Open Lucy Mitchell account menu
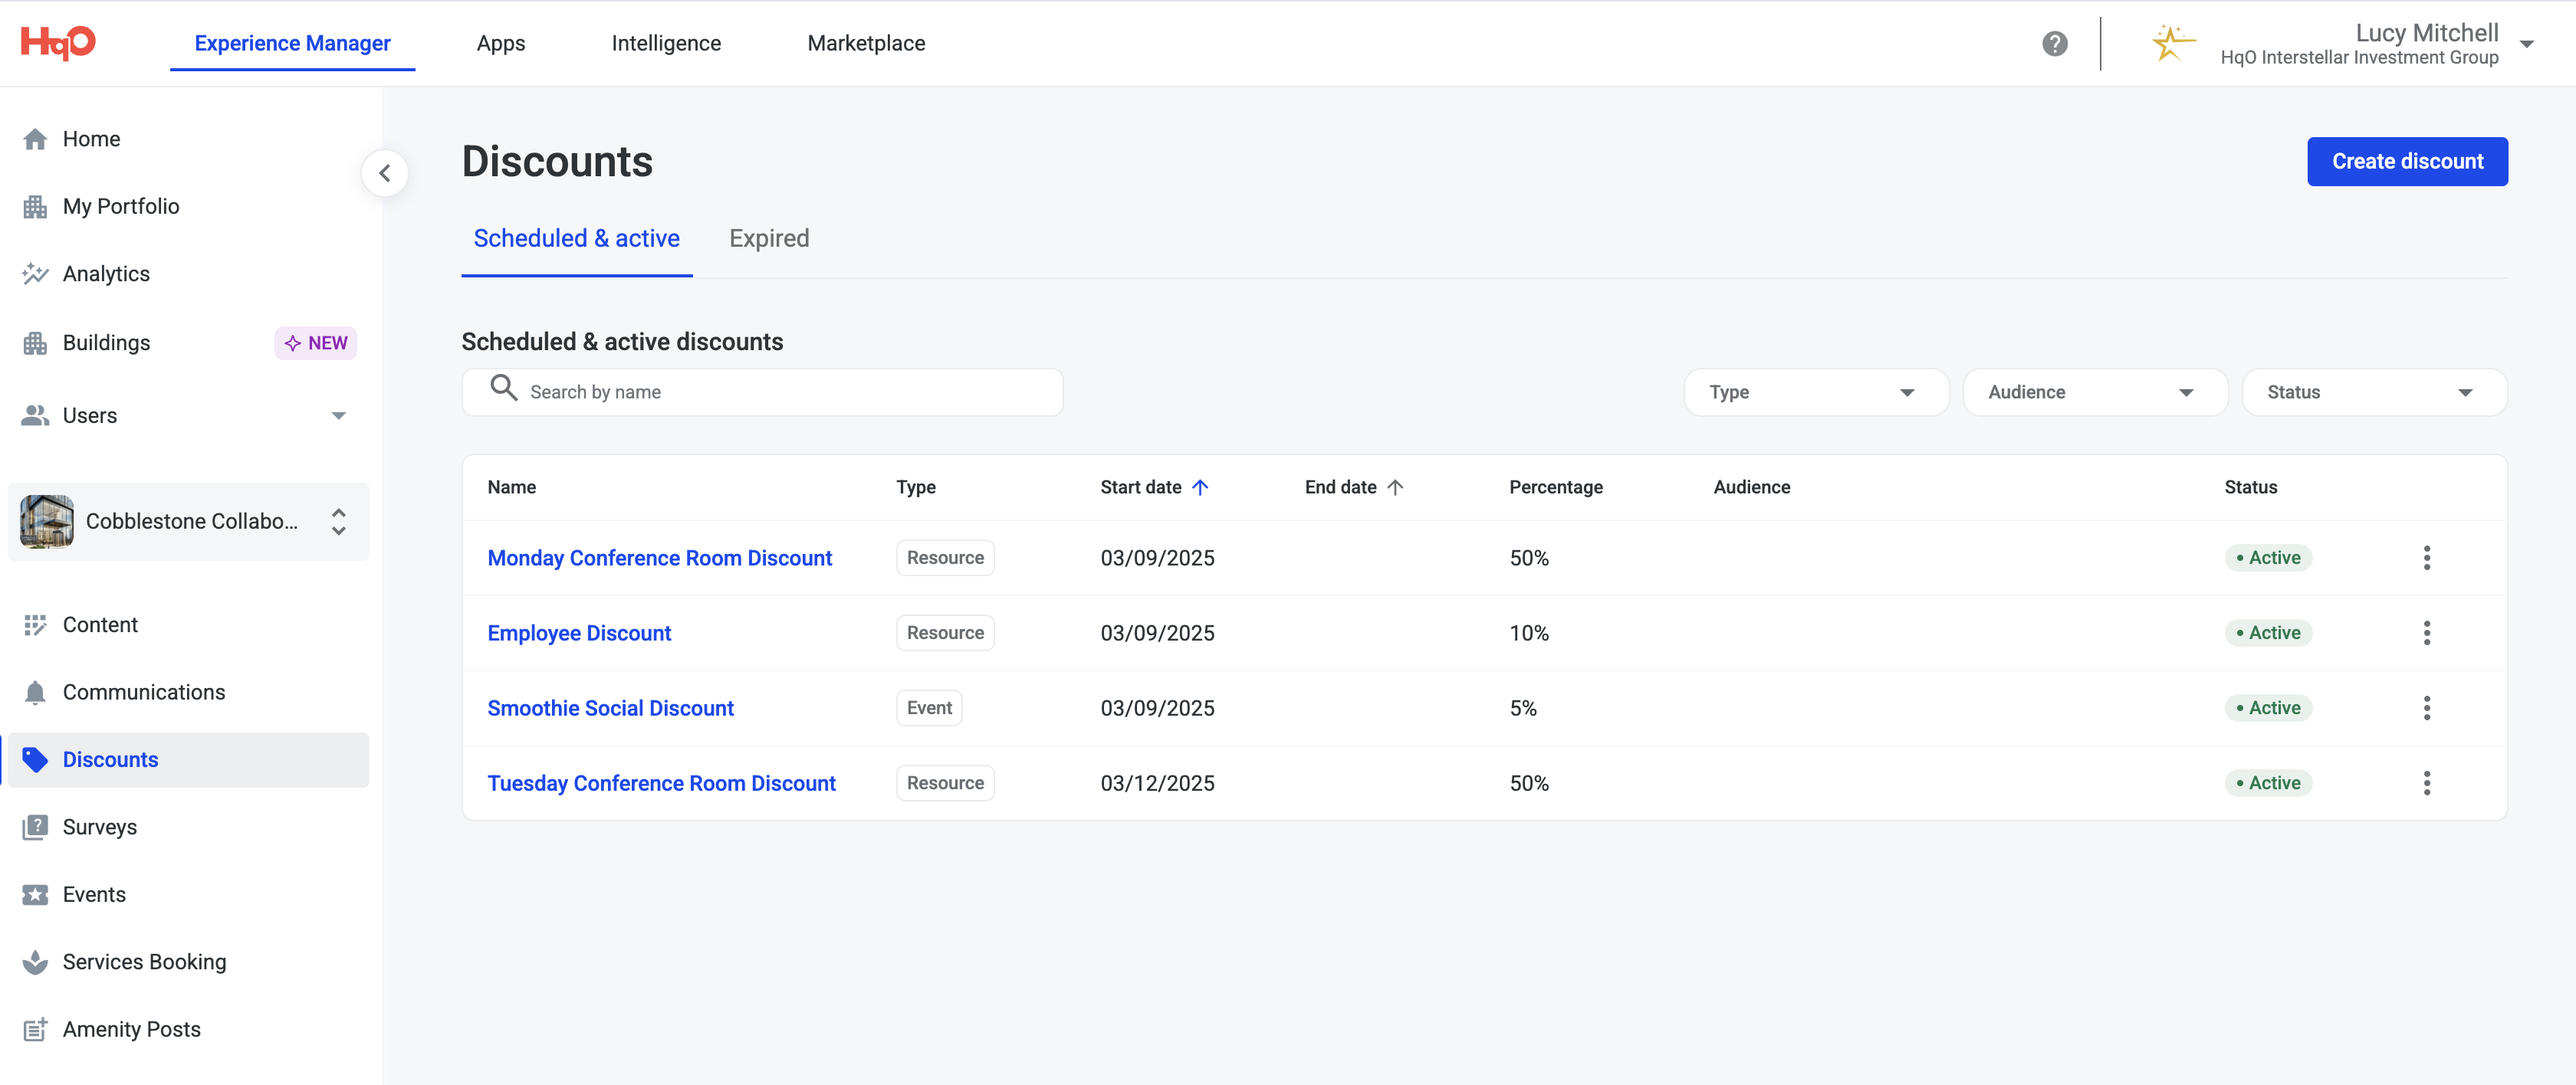The height and width of the screenshot is (1085, 2576). point(2526,44)
